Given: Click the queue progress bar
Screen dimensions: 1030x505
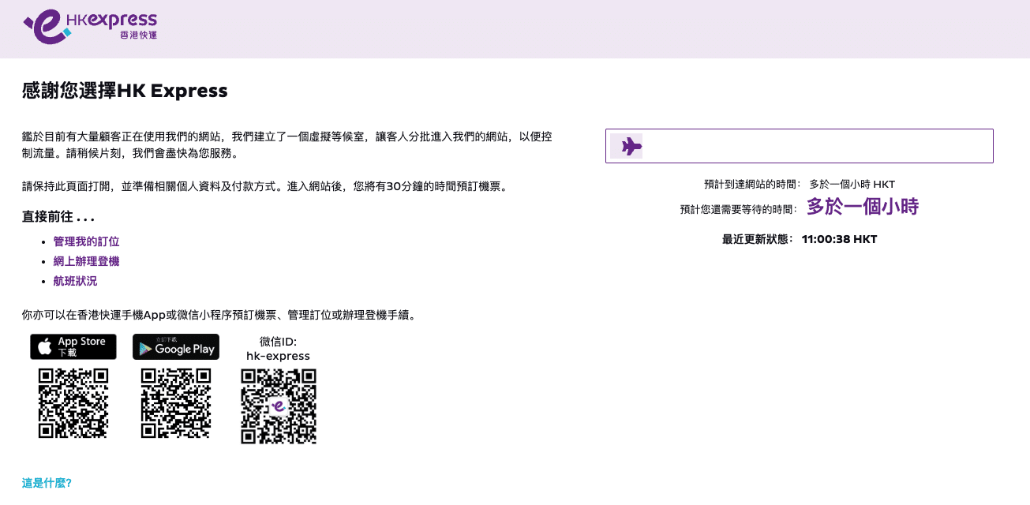Looking at the screenshot, I should 800,146.
